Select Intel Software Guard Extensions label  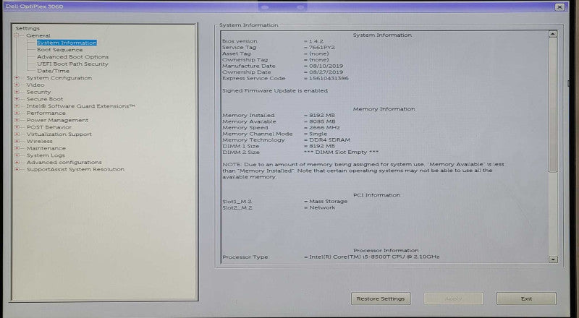[x=80, y=106]
